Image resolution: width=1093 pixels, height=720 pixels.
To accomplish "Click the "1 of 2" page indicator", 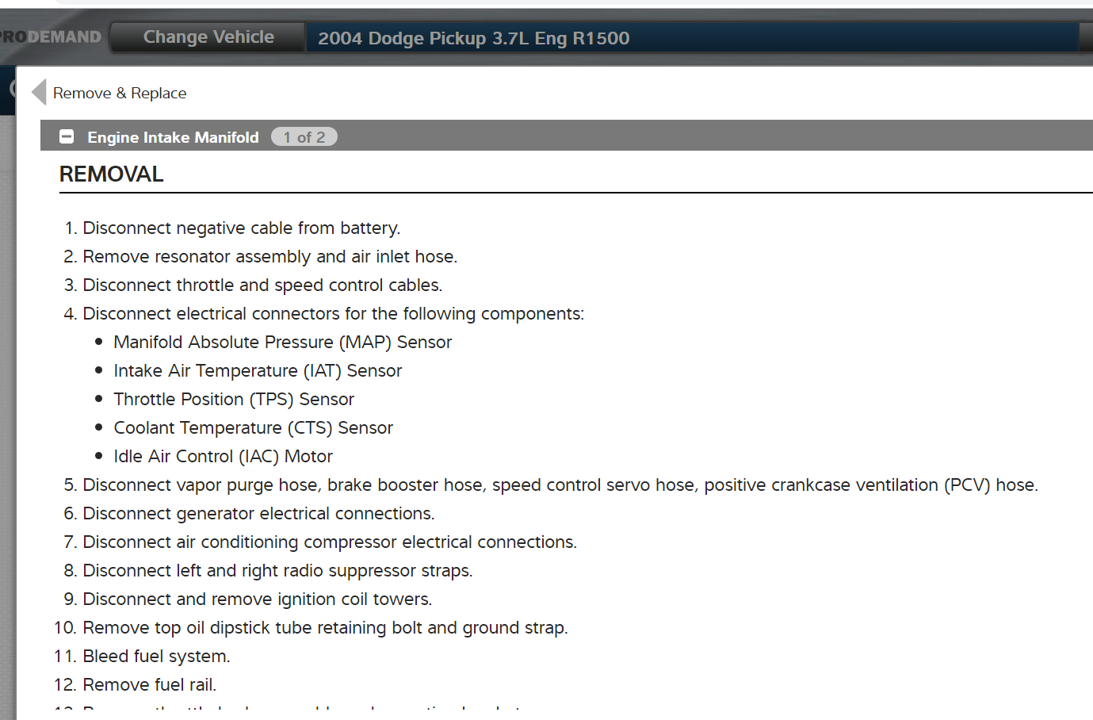I will point(304,137).
